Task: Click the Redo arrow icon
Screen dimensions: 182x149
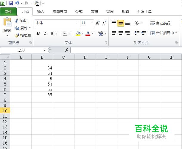Action: [27, 3]
